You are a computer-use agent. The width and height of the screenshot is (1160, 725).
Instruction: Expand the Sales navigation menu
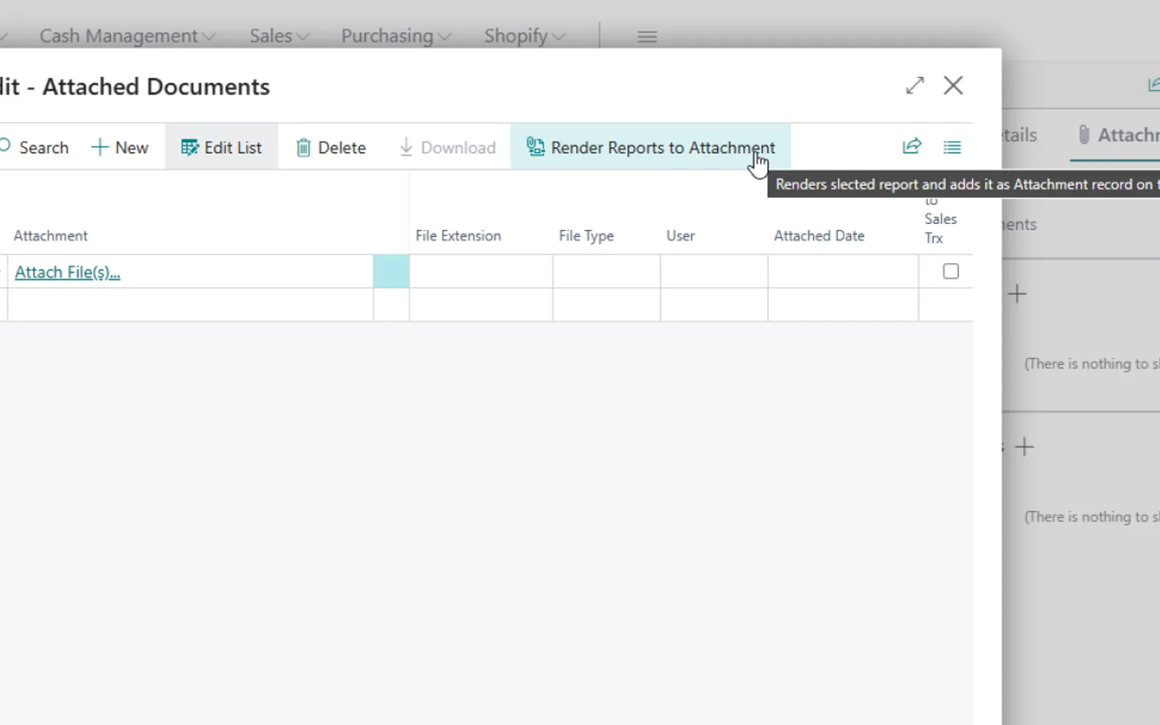click(279, 36)
